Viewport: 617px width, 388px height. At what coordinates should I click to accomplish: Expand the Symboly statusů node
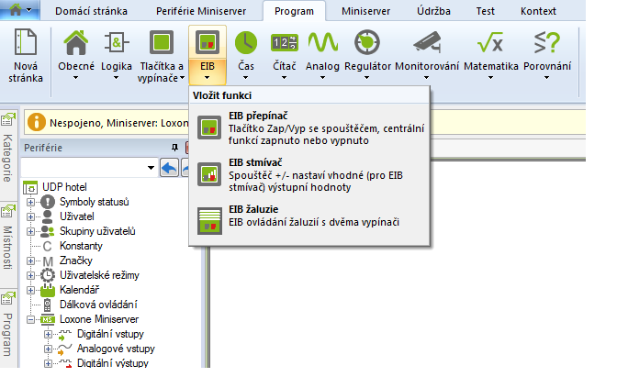[30, 202]
